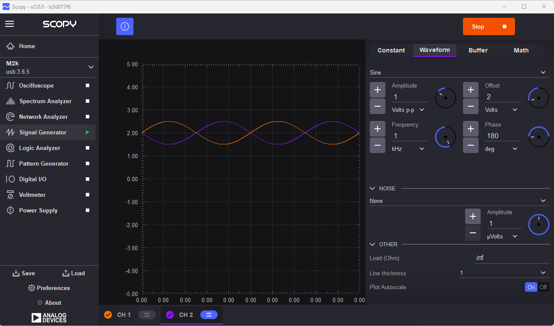Decrease Frequency with minus button

pyautogui.click(x=378, y=145)
